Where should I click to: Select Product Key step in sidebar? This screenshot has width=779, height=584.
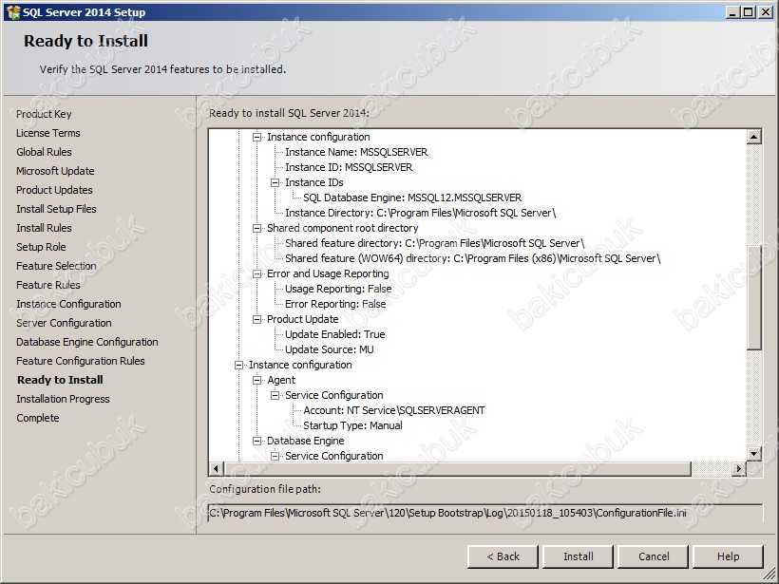(x=44, y=114)
